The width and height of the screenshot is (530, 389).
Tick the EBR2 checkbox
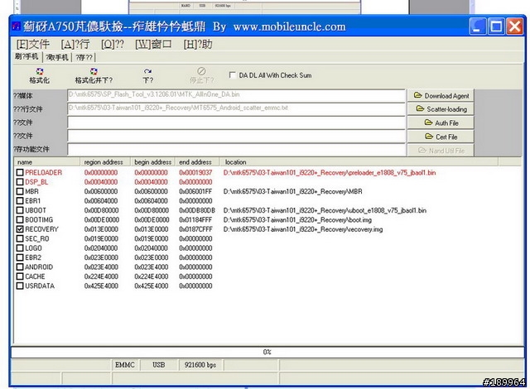[x=20, y=257]
